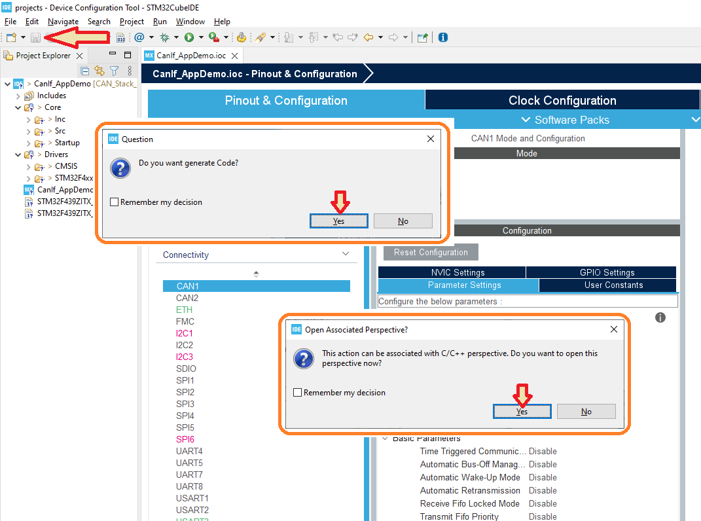The height and width of the screenshot is (521, 701).
Task: Click the Open Perspective toolbar icon
Action: point(422,37)
